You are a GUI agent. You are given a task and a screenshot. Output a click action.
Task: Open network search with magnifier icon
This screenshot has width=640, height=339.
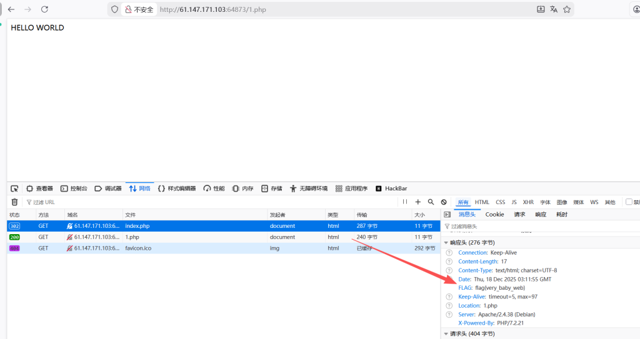coord(431,202)
